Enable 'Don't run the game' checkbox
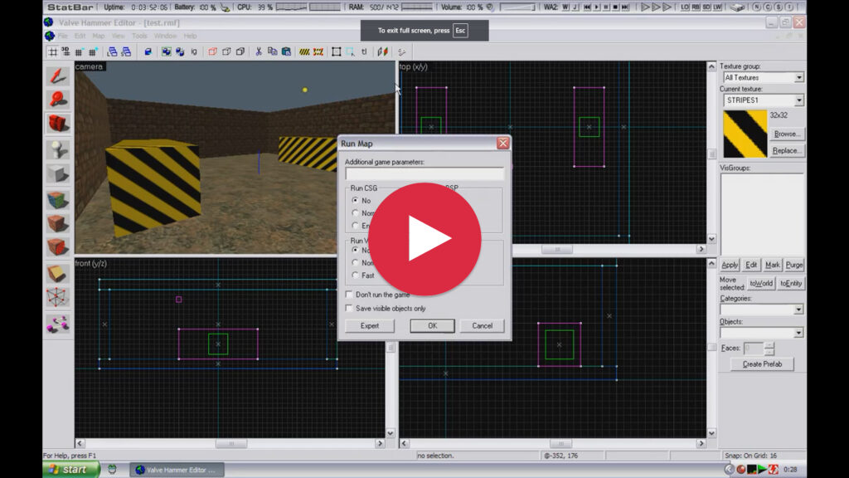 (349, 295)
